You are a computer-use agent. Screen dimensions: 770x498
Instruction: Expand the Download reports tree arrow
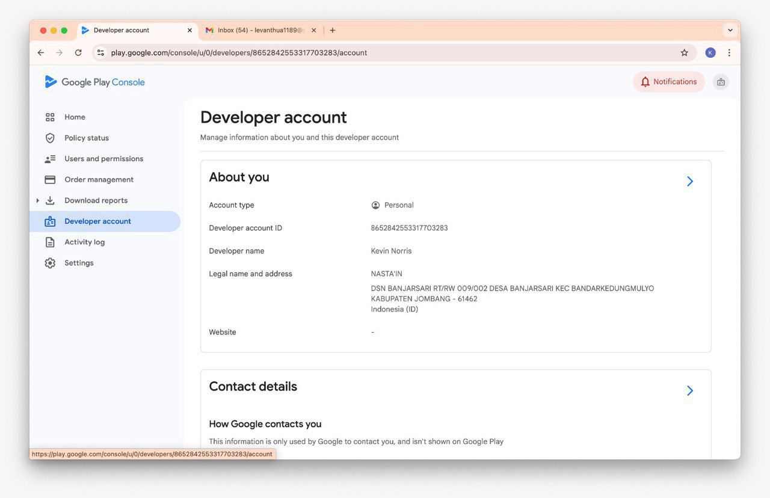(37, 200)
